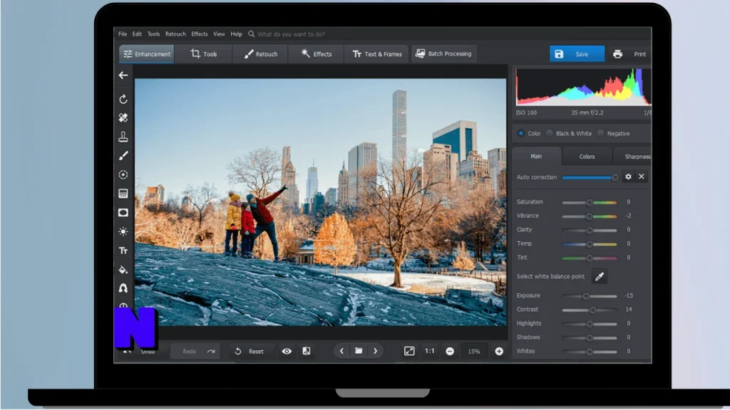The width and height of the screenshot is (730, 410).
Task: Zoom in with the plus button
Action: click(x=499, y=352)
